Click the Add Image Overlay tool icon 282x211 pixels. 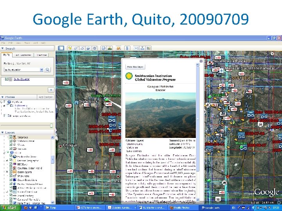89,48
